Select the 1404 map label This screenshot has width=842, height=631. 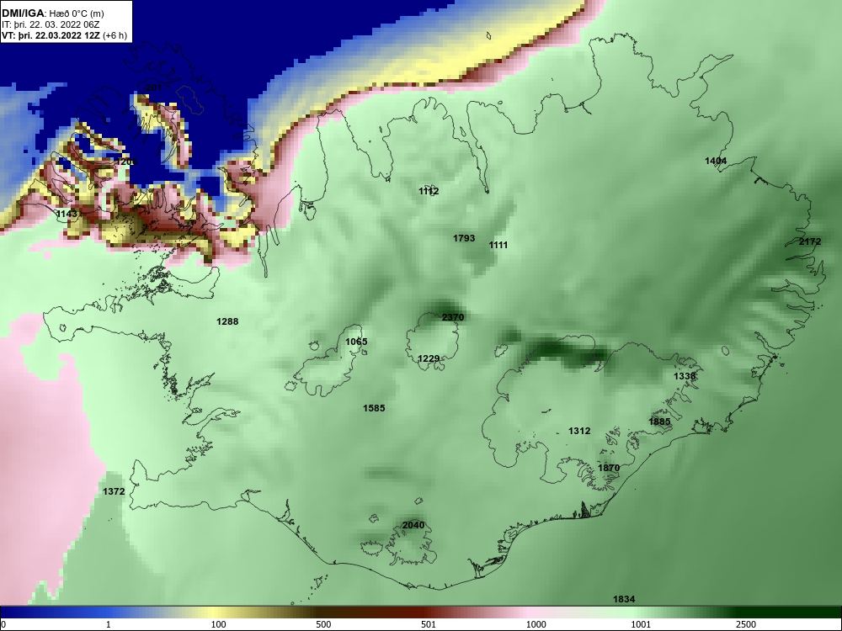pyautogui.click(x=716, y=161)
